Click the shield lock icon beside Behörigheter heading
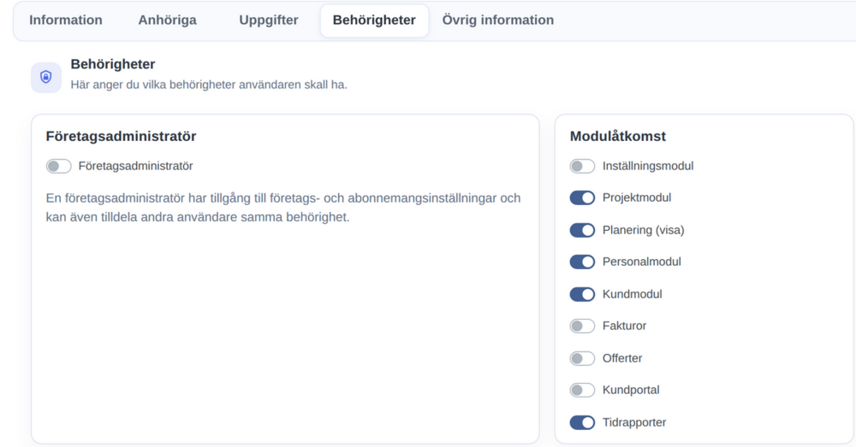The image size is (856, 447). tap(46, 77)
